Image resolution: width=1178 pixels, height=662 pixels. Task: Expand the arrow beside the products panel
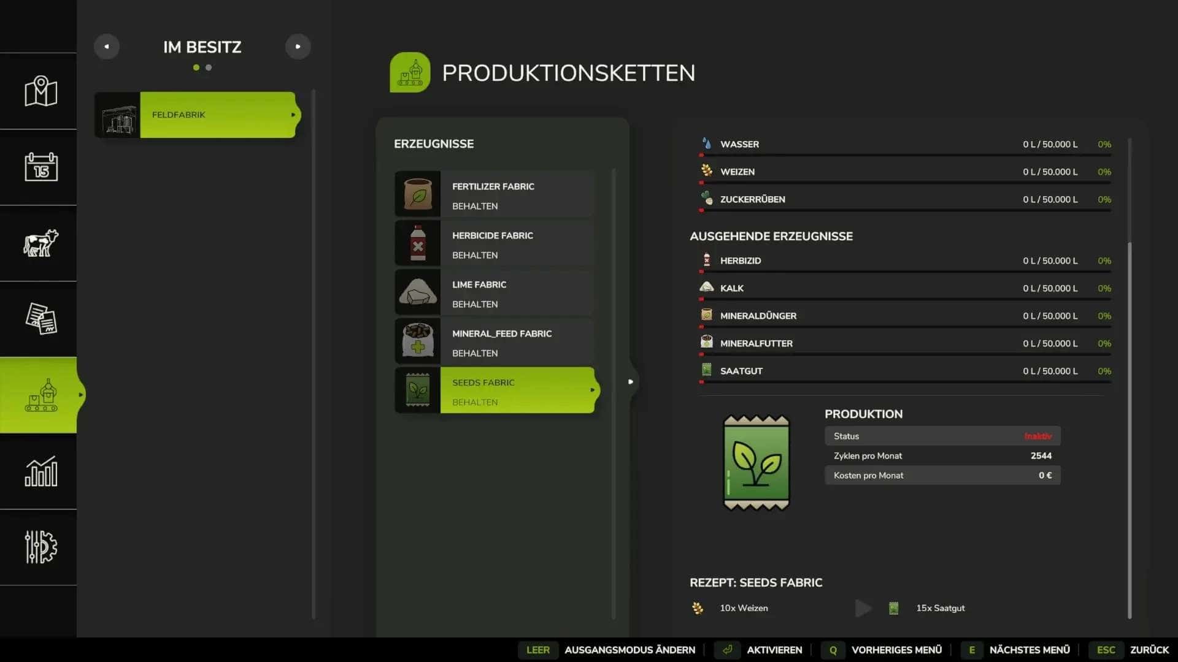click(x=630, y=381)
